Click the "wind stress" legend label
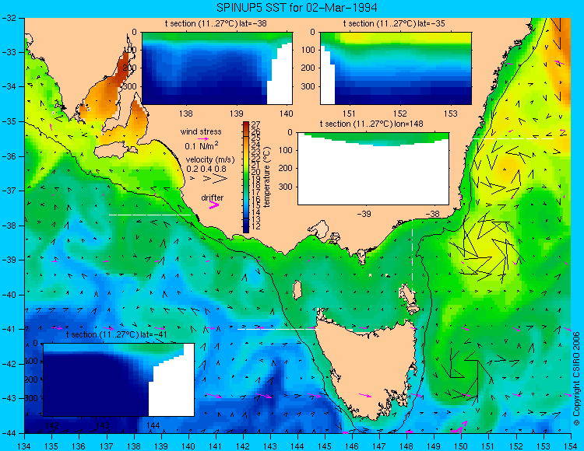The width and height of the screenshot is (584, 451). [x=201, y=131]
